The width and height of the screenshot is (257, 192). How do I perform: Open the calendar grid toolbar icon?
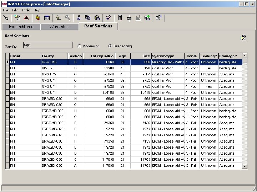47,18
